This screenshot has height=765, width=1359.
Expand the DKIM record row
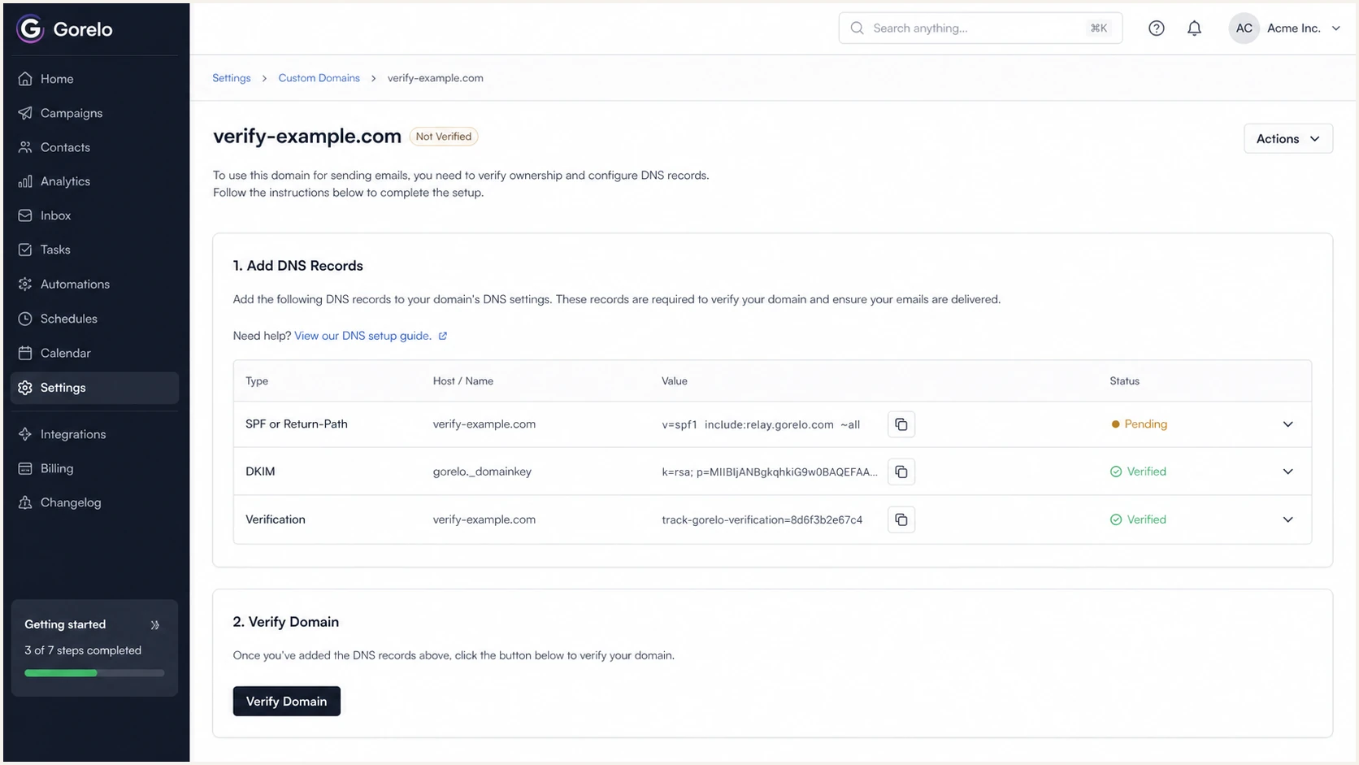[x=1287, y=472]
